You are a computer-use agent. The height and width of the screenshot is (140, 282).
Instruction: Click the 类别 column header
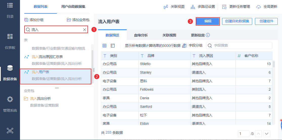click(x=120, y=56)
